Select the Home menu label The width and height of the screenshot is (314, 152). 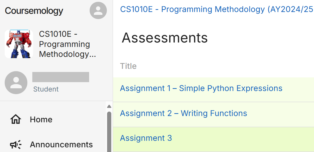[41, 119]
